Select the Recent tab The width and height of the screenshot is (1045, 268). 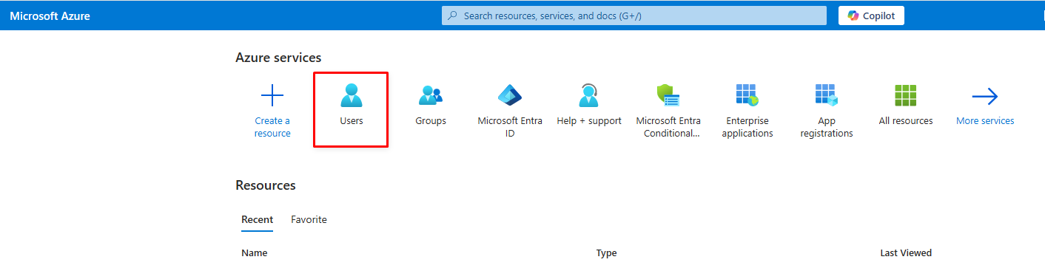[x=257, y=219]
